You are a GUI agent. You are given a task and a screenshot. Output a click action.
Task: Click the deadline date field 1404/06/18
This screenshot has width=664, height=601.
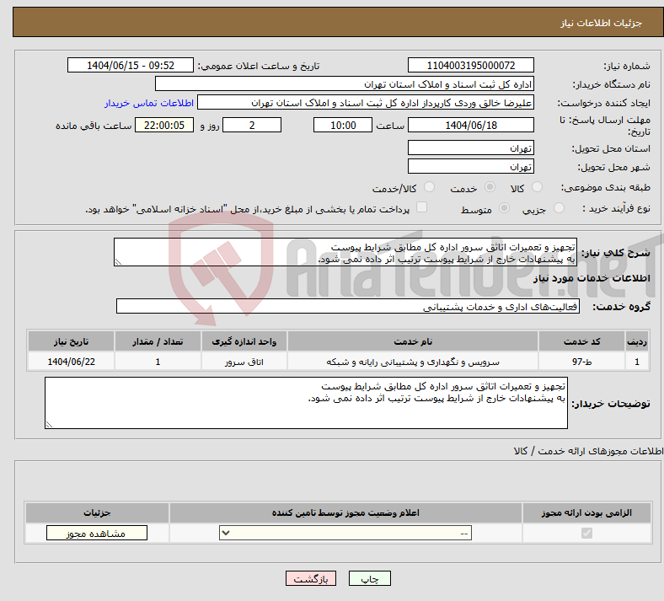coord(470,125)
